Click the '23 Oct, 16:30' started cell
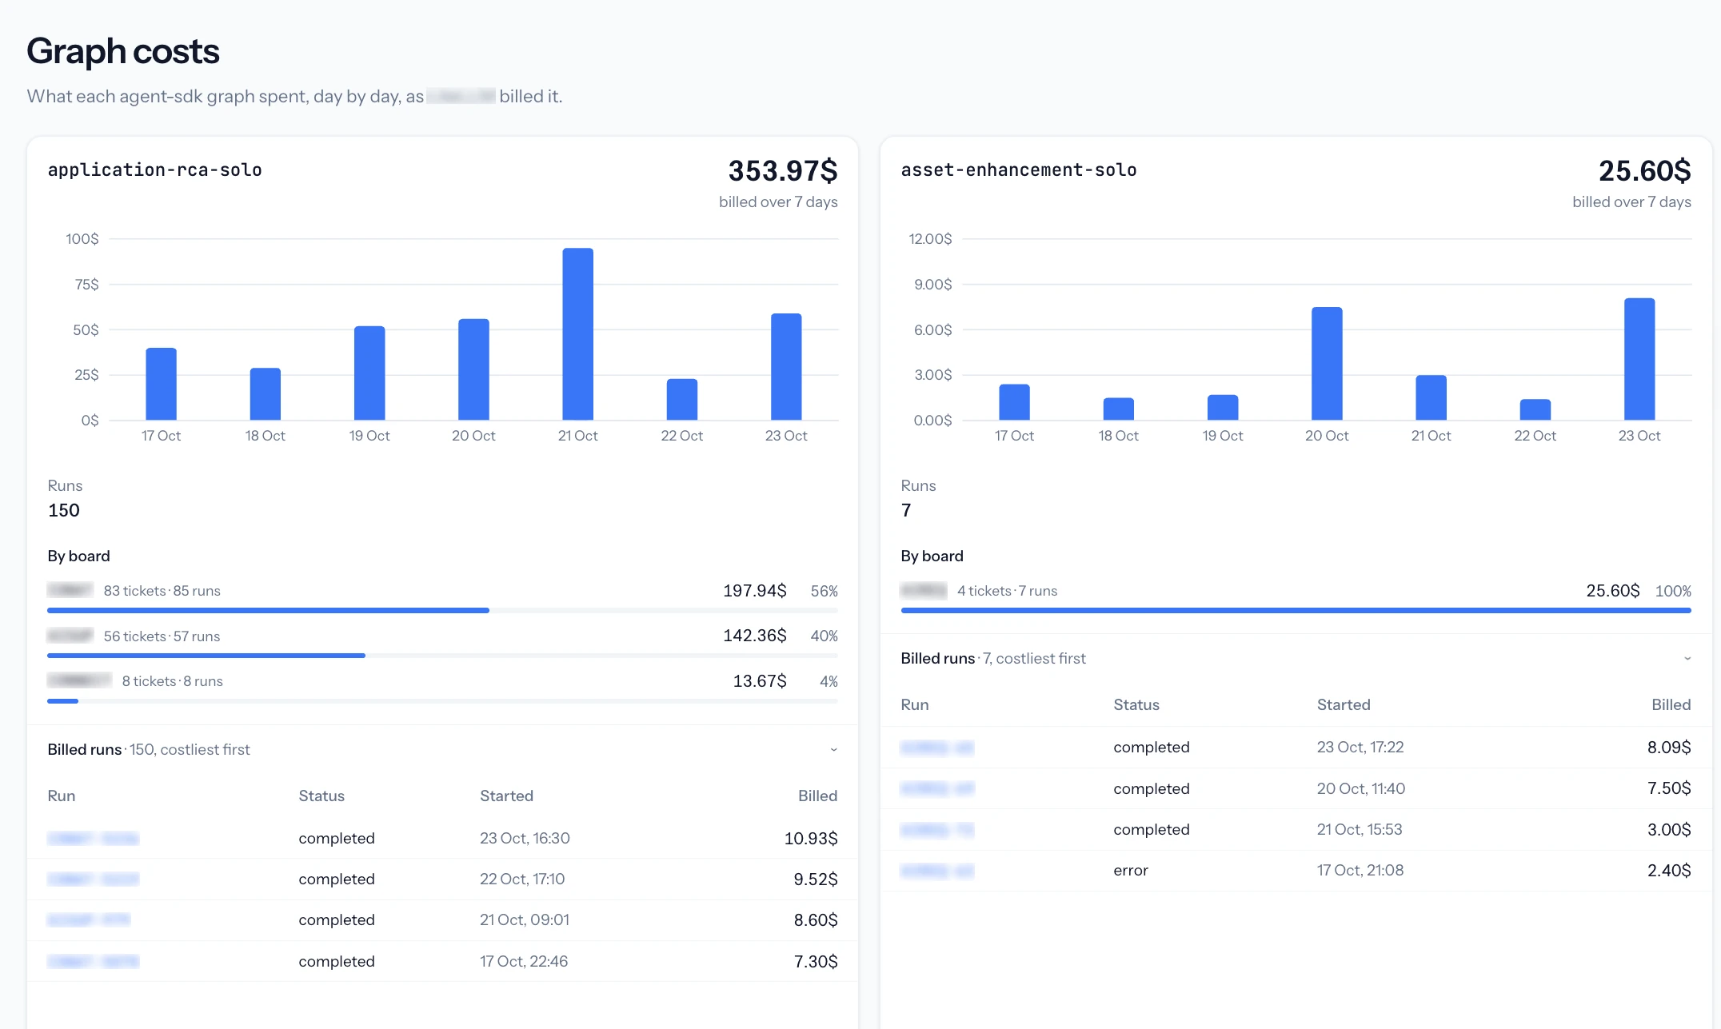 click(x=525, y=839)
